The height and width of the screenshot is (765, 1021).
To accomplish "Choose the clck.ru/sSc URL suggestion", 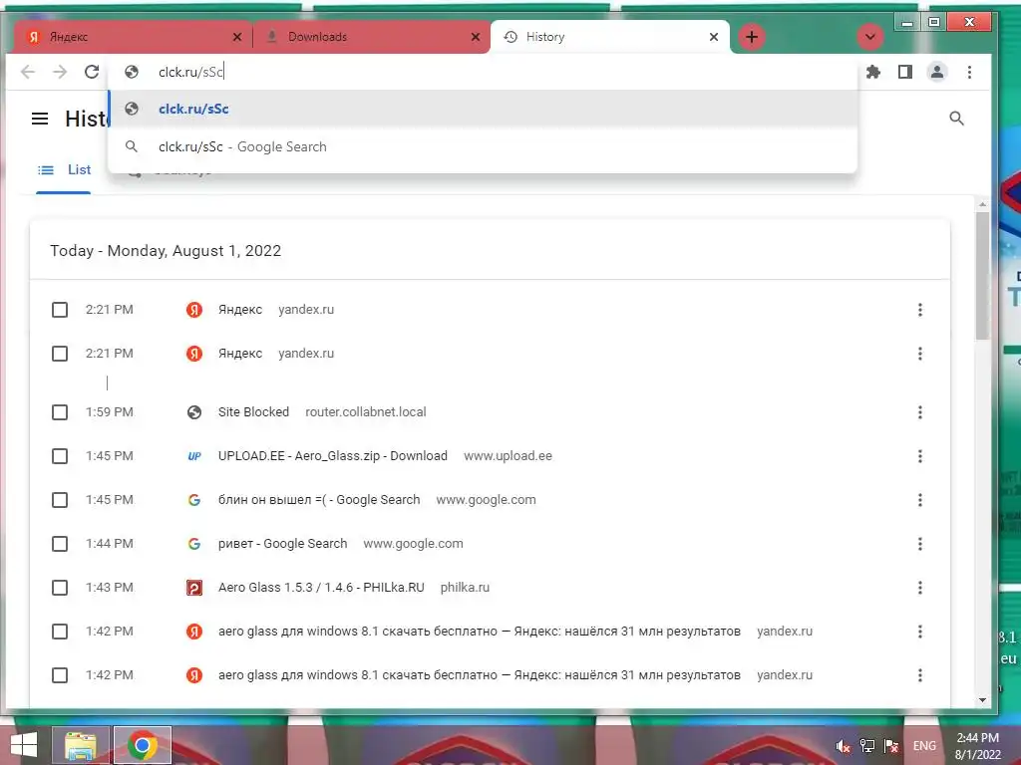I will [483, 109].
